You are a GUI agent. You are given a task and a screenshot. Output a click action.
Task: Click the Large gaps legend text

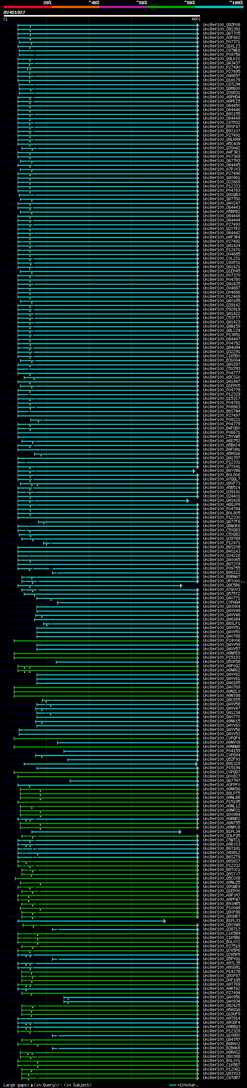[47, 1085]
